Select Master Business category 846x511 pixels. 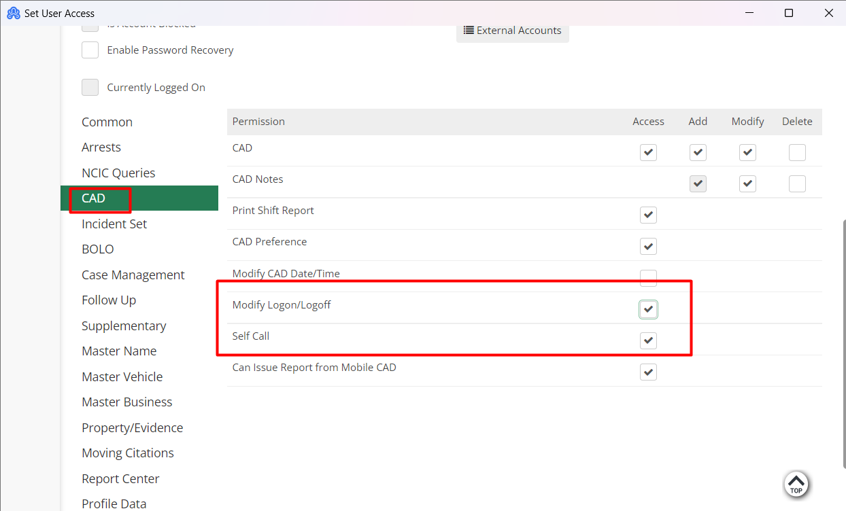pyautogui.click(x=127, y=402)
